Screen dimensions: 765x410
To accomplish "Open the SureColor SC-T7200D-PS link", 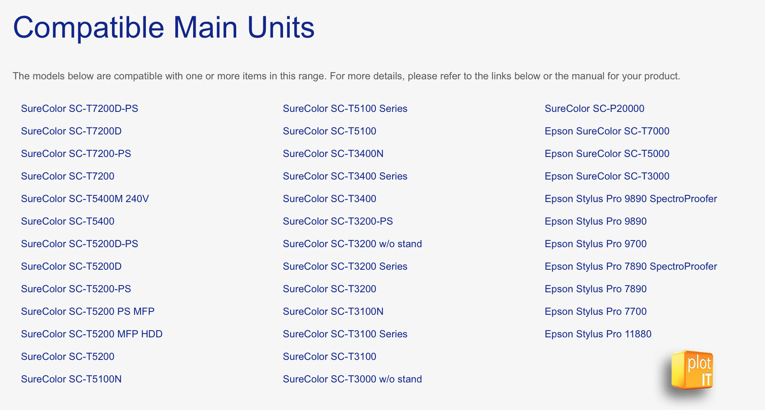I will point(79,109).
